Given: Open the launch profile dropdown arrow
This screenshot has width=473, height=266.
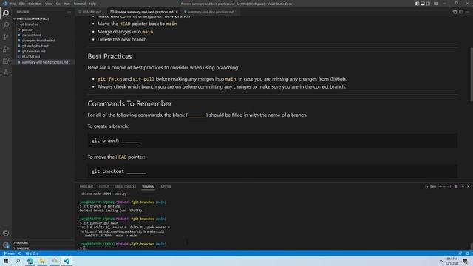Looking at the screenshot, I should click(444, 187).
